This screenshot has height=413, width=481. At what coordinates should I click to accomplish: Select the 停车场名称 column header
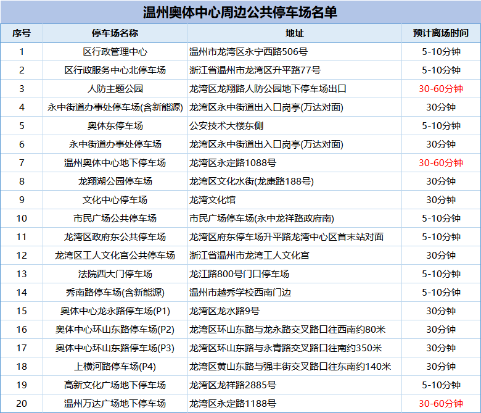[115, 33]
